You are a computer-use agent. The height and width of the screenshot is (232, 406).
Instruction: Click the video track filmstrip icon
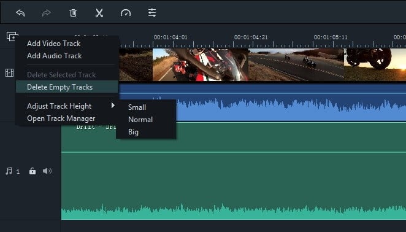[10, 73]
